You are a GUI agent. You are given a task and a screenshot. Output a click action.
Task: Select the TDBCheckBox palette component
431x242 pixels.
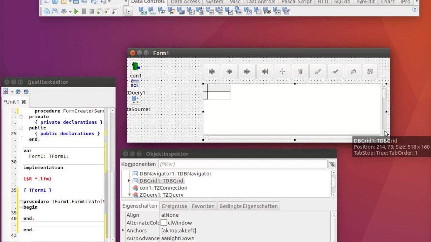point(229,11)
